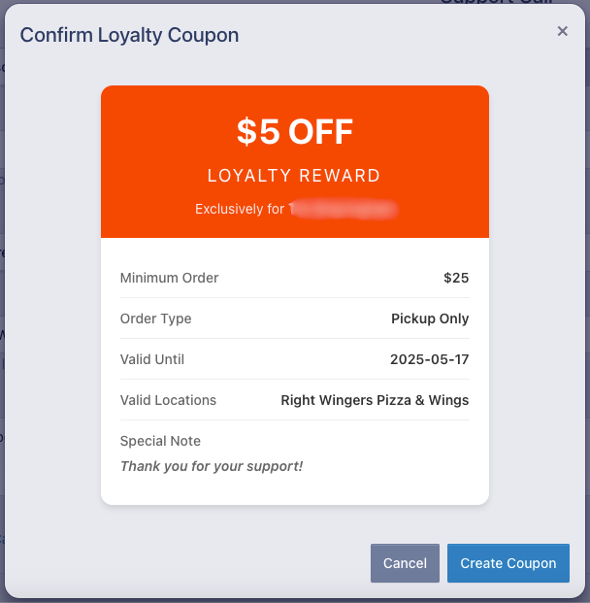The width and height of the screenshot is (590, 603).
Task: Click the "Order Type" label
Action: point(155,318)
